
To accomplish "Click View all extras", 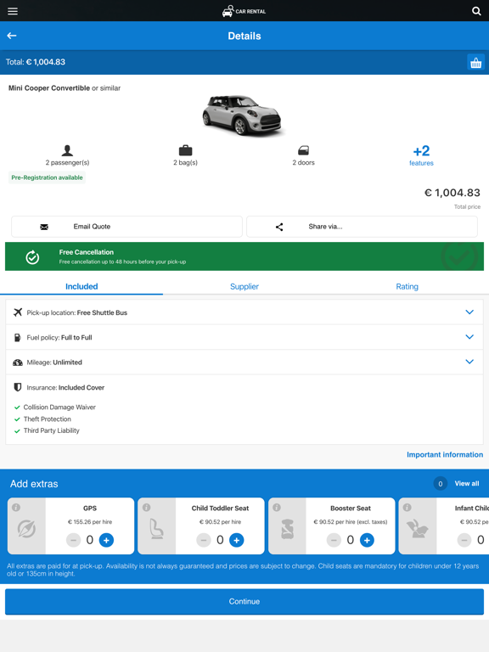I will 467,484.
